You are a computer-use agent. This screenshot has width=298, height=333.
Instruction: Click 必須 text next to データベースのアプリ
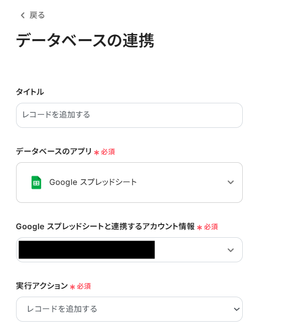click(x=108, y=152)
